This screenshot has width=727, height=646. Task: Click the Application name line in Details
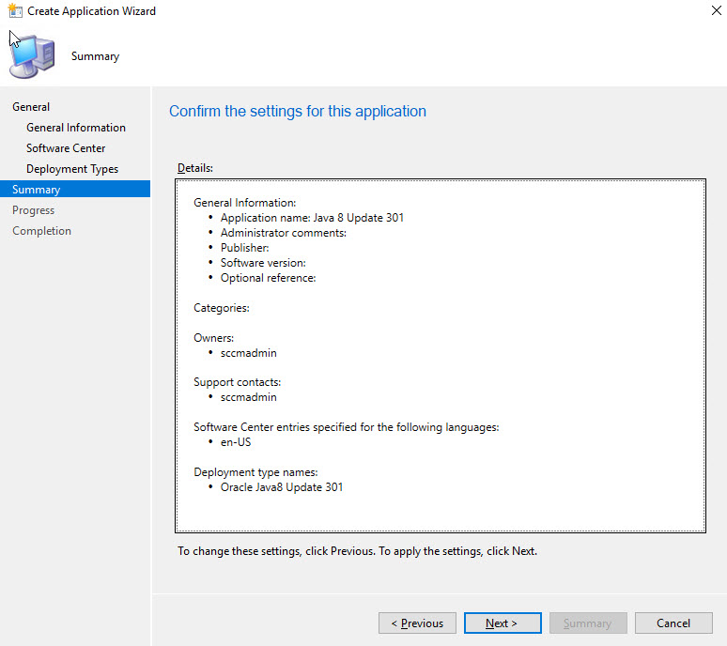312,218
